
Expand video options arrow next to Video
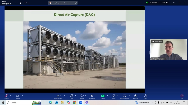(x=22, y=96)
